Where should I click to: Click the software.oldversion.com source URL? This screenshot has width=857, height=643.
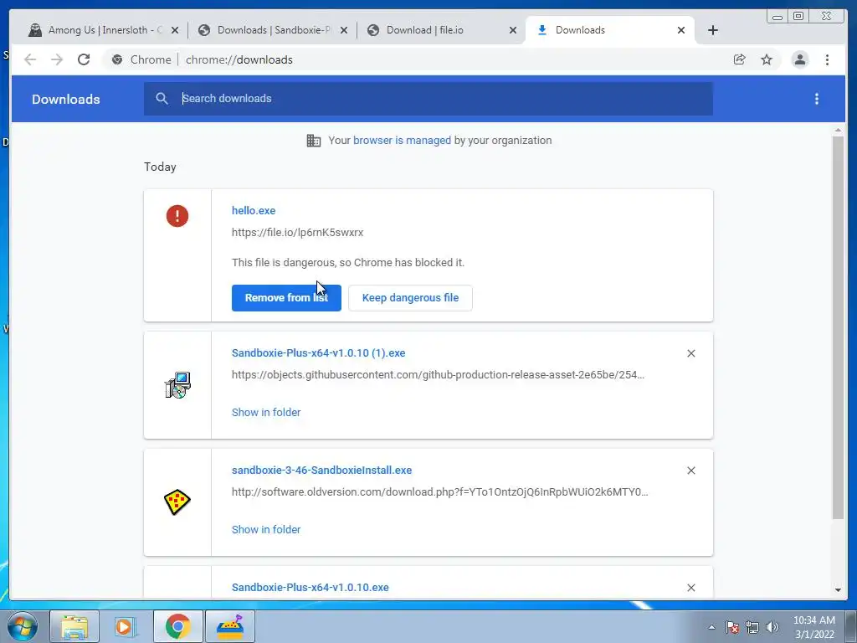click(440, 492)
